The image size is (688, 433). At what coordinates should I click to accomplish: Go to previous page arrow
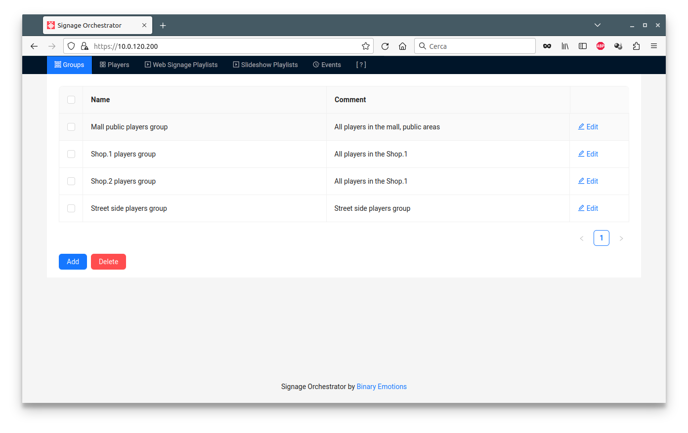582,238
